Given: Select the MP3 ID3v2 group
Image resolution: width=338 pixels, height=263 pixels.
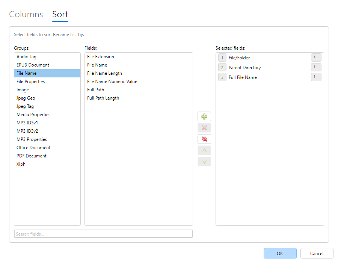Looking at the screenshot, I should 47,131.
